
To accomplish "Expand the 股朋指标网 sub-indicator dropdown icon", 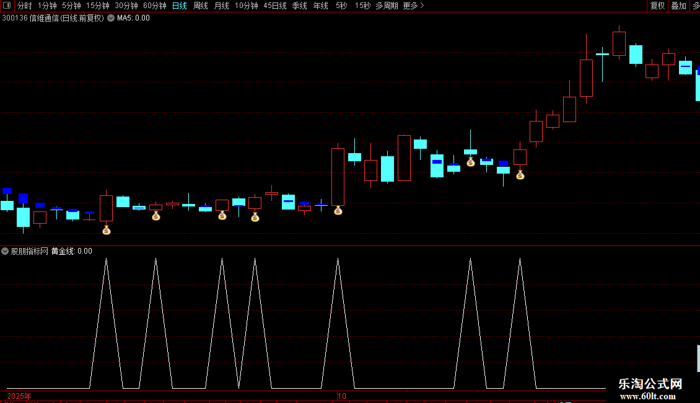I will tap(5, 251).
